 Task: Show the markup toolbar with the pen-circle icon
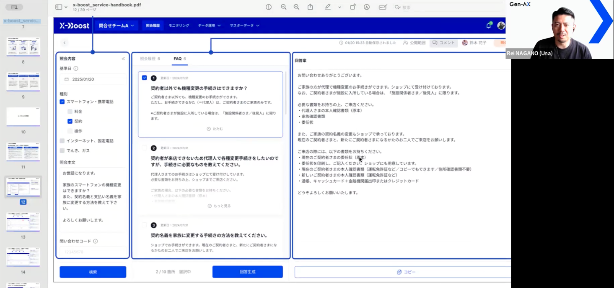point(367,7)
